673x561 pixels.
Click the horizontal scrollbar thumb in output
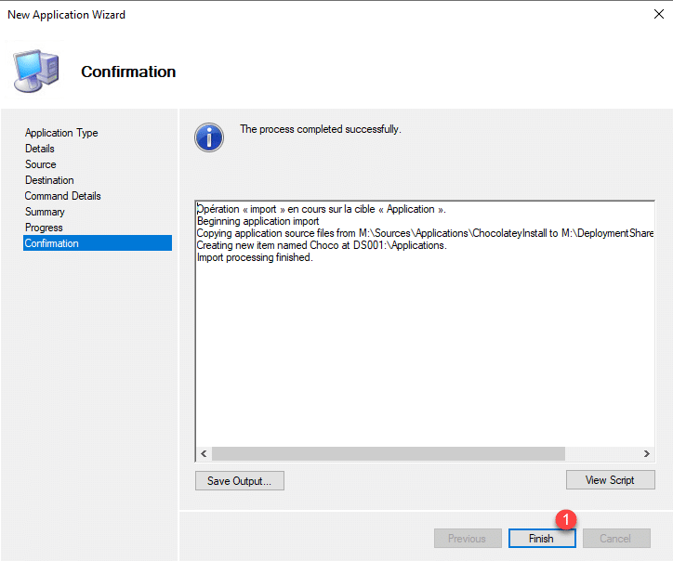(x=388, y=453)
